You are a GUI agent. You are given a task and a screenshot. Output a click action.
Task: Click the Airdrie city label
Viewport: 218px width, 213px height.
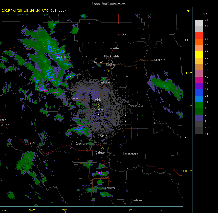point(102,136)
